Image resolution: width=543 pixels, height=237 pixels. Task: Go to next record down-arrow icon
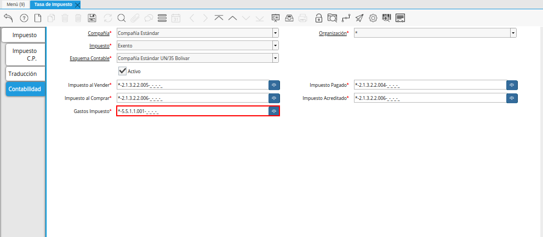[x=246, y=18]
